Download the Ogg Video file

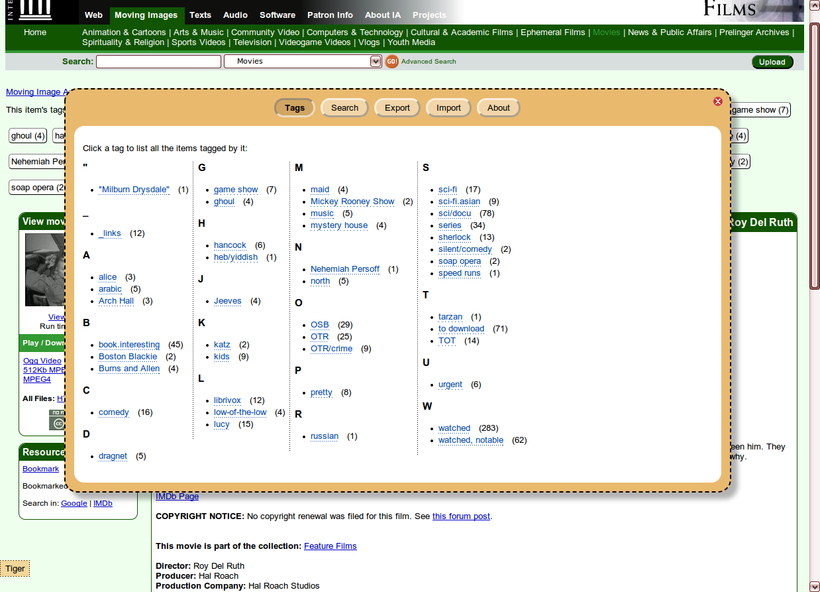click(42, 361)
